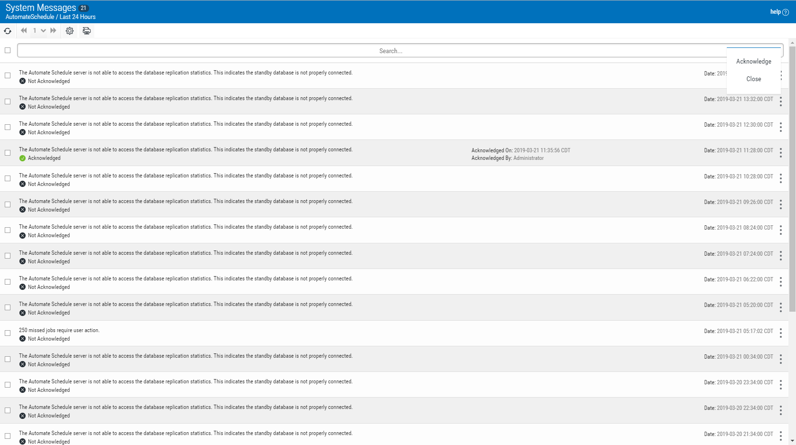The height and width of the screenshot is (445, 796).
Task: Click the refresh icon in toolbar
Action: pyautogui.click(x=8, y=31)
